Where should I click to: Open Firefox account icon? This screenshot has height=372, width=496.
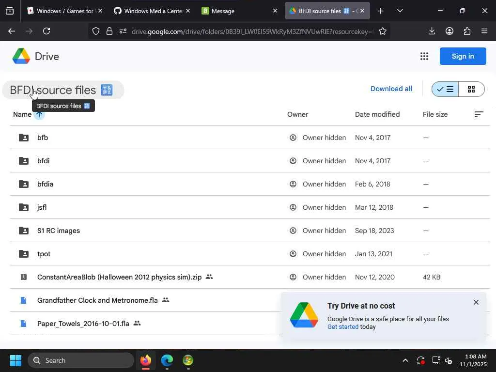pos(449,31)
